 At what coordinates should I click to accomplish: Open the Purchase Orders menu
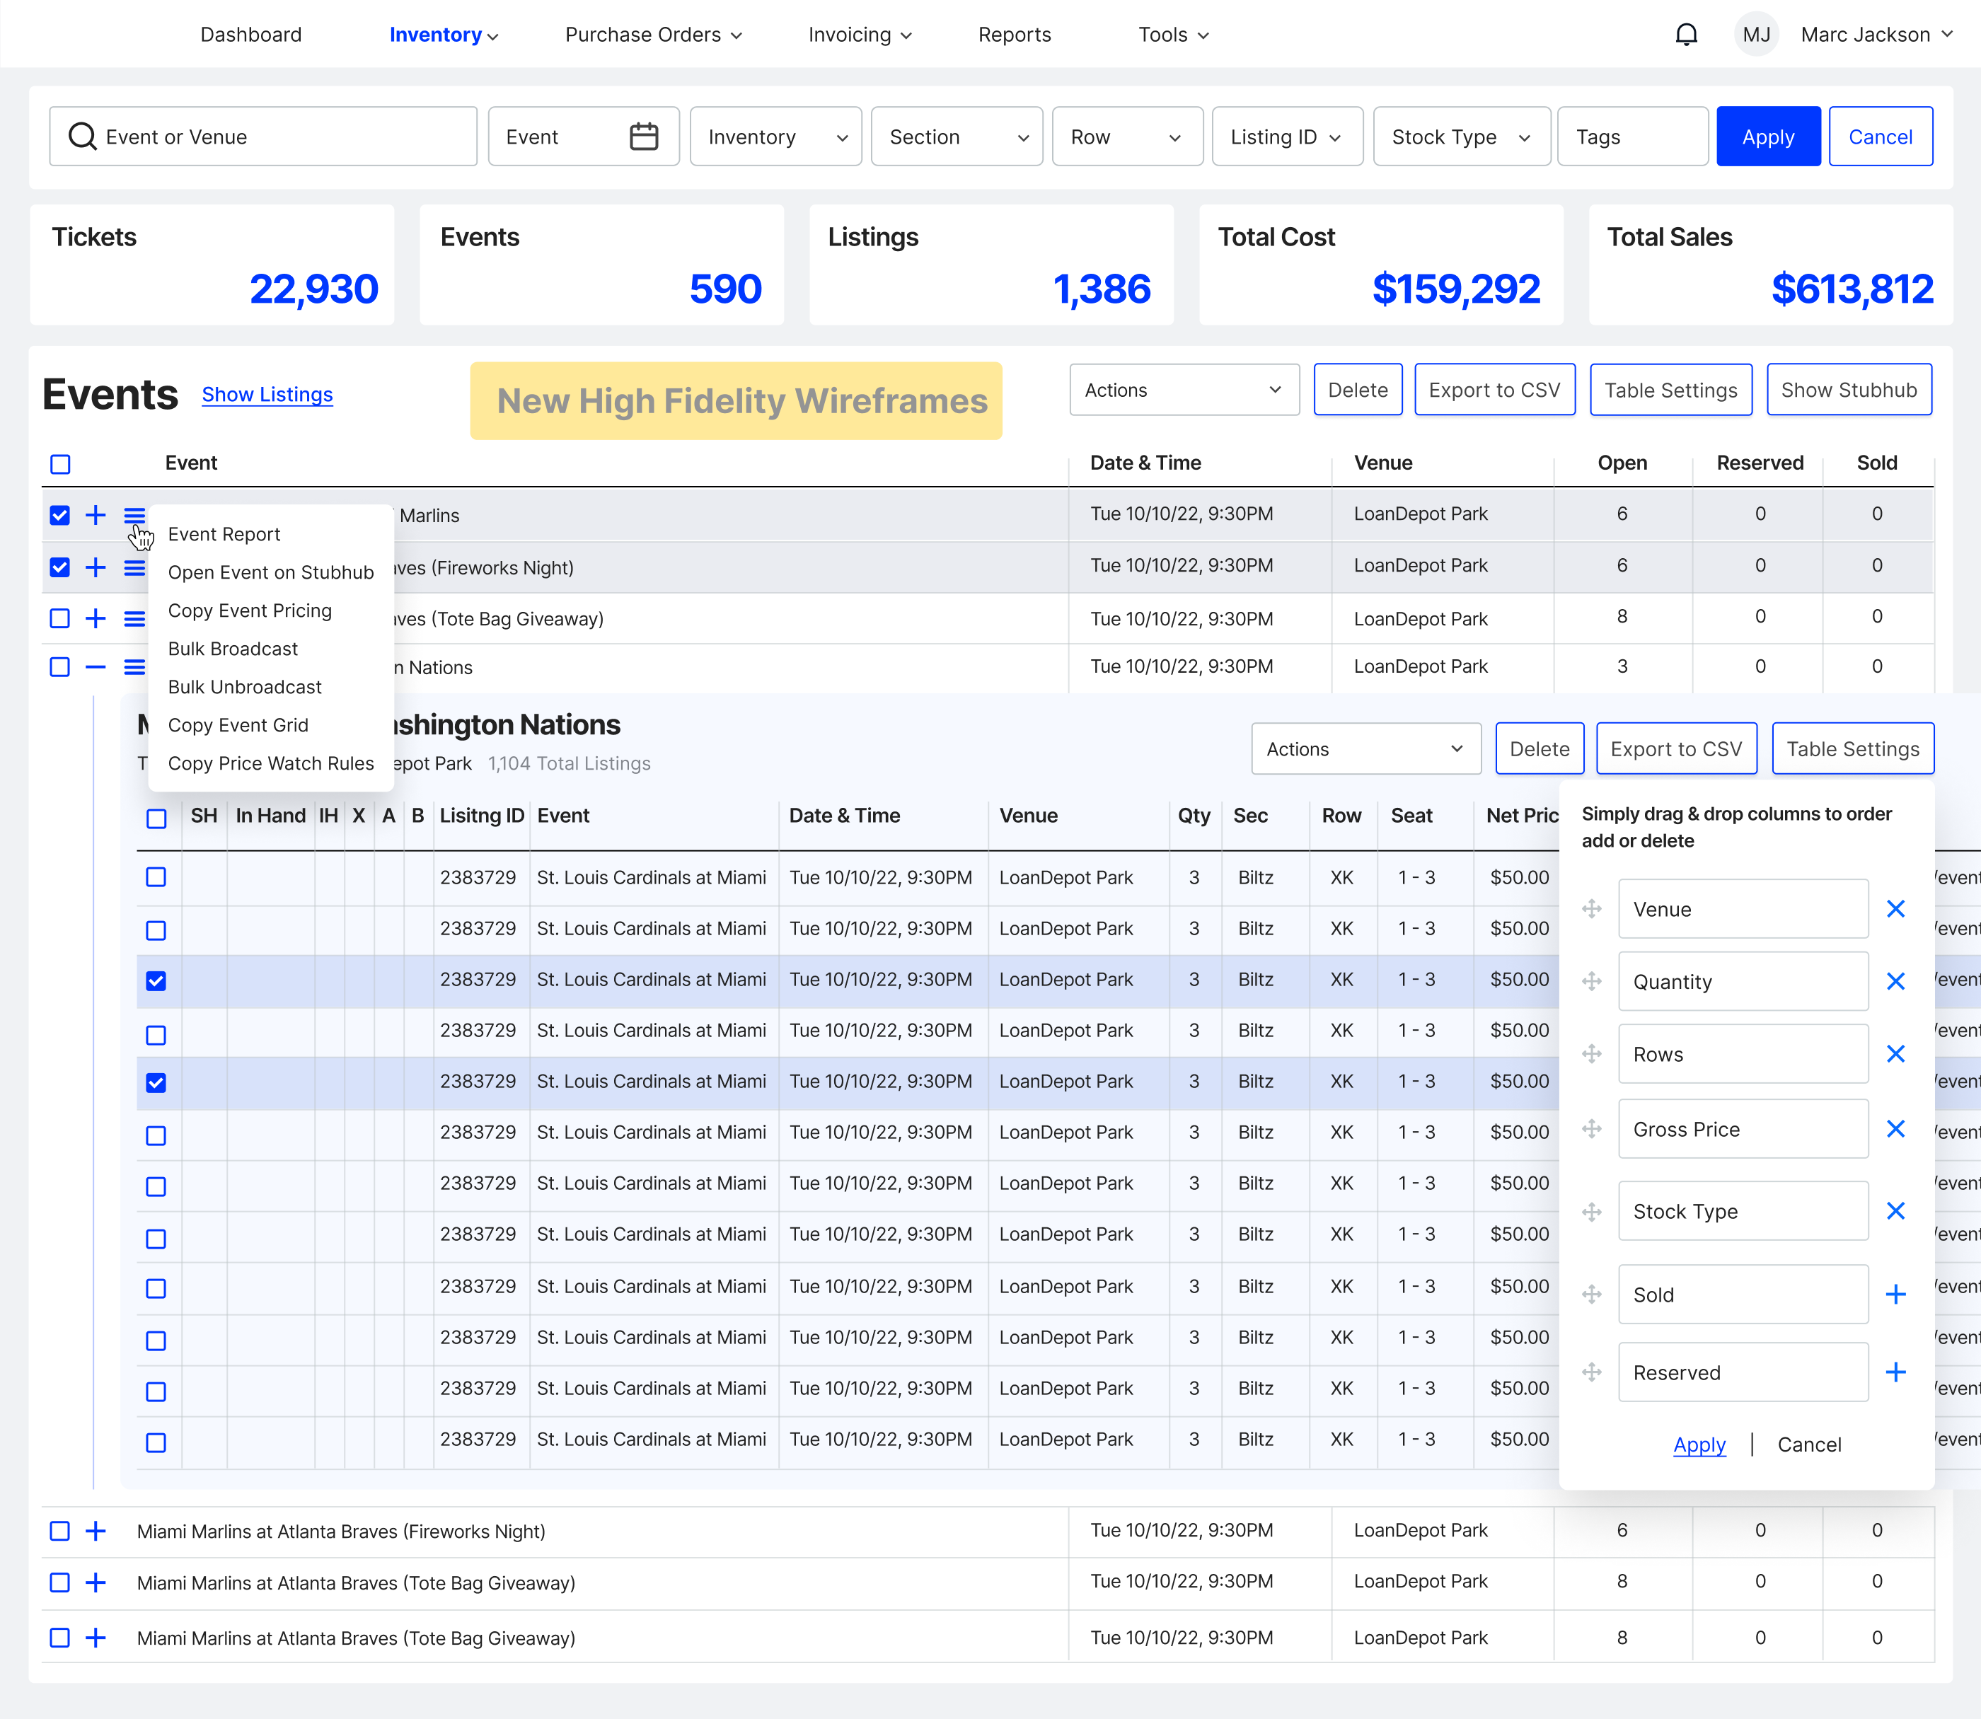tap(652, 35)
